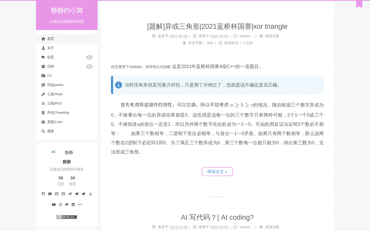Open 标签 in the sidebar menu
370x231 pixels.
point(67,57)
